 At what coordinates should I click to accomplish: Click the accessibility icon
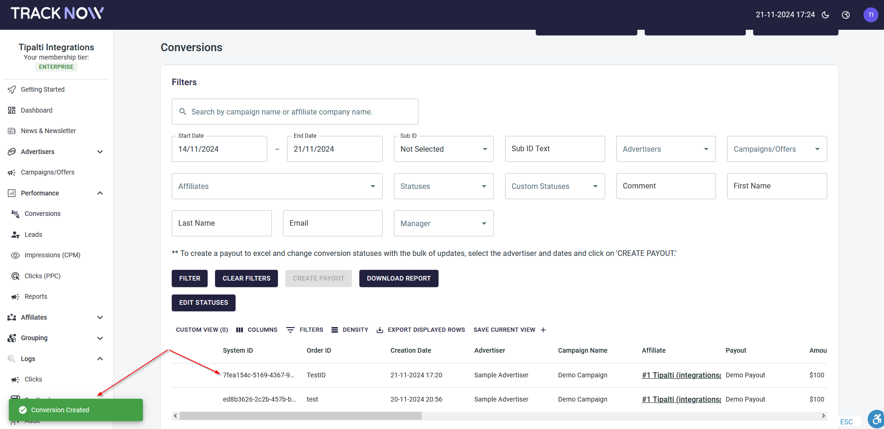(x=876, y=419)
